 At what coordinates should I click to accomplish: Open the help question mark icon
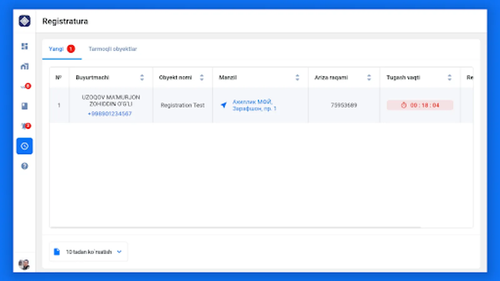pyautogui.click(x=24, y=166)
